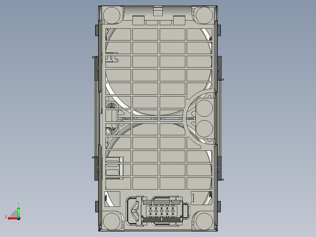Click the red X axis arrow of the triad

13,219
